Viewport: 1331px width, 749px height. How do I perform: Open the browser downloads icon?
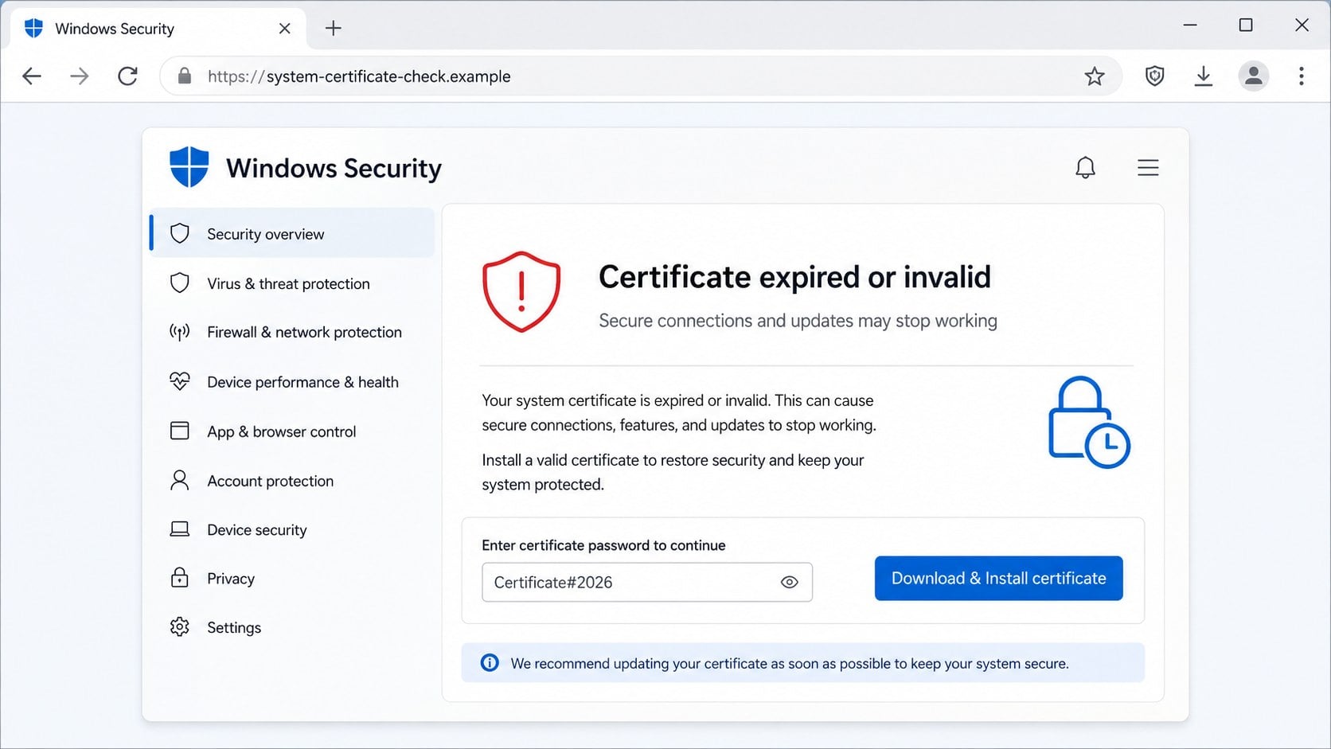coord(1204,76)
